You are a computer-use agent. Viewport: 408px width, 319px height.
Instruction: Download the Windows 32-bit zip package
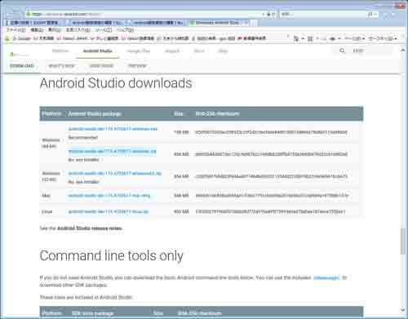coord(115,174)
